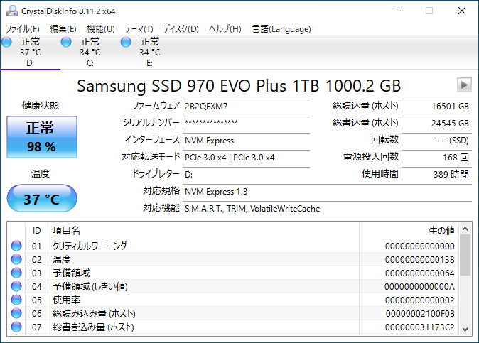Image resolution: width=479 pixels, height=343 pixels.
Task: Click raw value 000000031173C2
Action: (420, 327)
